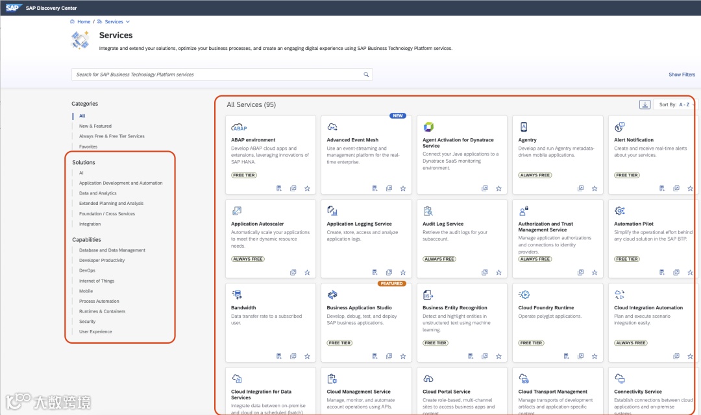Click the Alert Notification icon
Viewport: 701px width, 415px height.
(x=619, y=127)
